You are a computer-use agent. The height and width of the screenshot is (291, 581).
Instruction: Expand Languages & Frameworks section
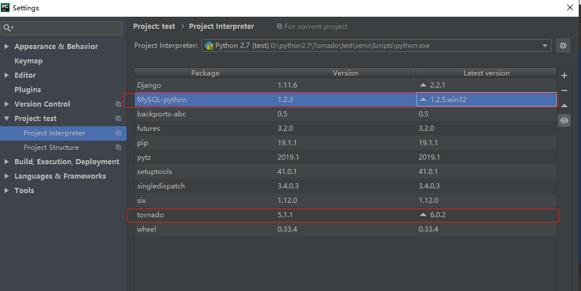tap(7, 176)
